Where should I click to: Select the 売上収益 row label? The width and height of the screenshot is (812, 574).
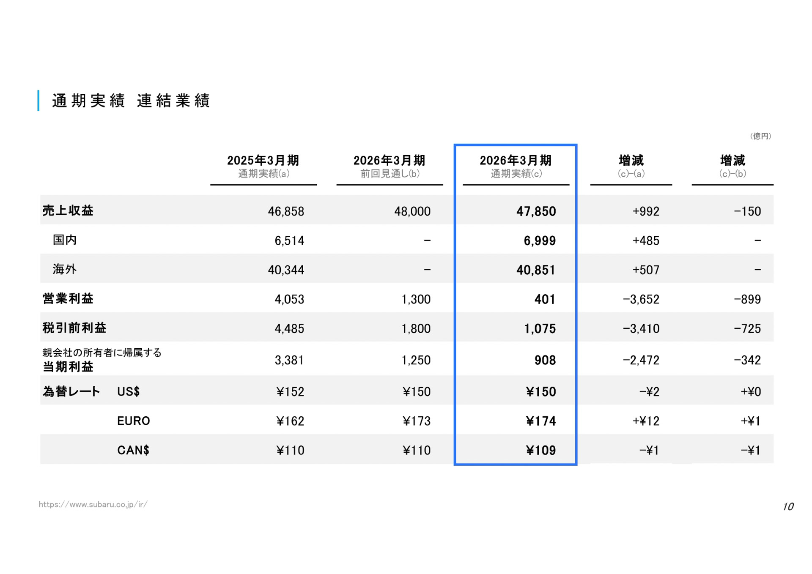click(x=68, y=210)
